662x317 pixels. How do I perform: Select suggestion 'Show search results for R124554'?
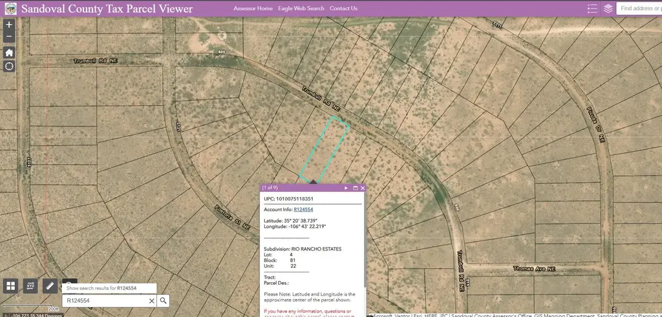coord(109,289)
